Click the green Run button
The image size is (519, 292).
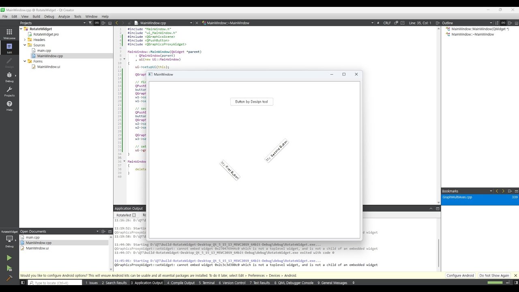coord(9,258)
